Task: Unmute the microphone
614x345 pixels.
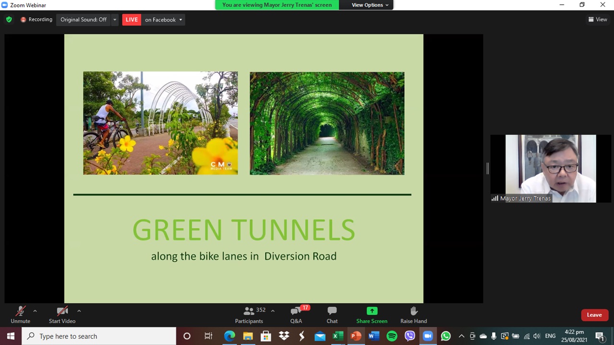Action: coord(20,315)
